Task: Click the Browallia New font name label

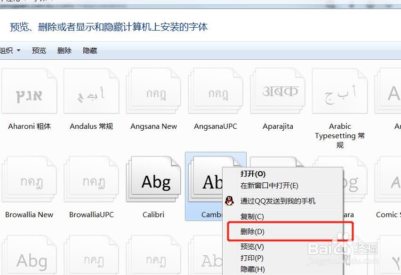Action: click(29, 215)
